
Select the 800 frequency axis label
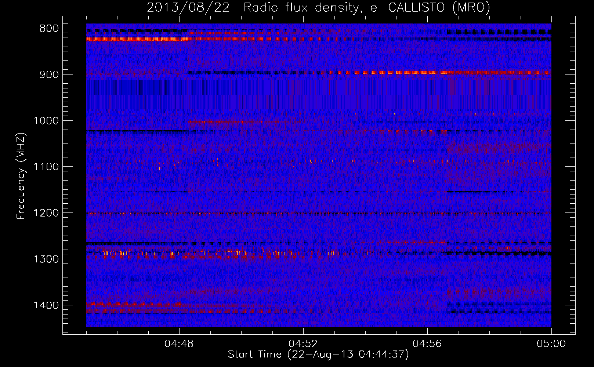click(48, 29)
